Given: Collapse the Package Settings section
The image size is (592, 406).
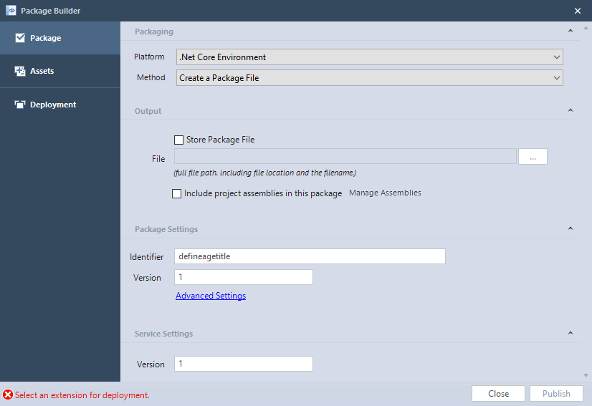Looking at the screenshot, I should point(570,228).
